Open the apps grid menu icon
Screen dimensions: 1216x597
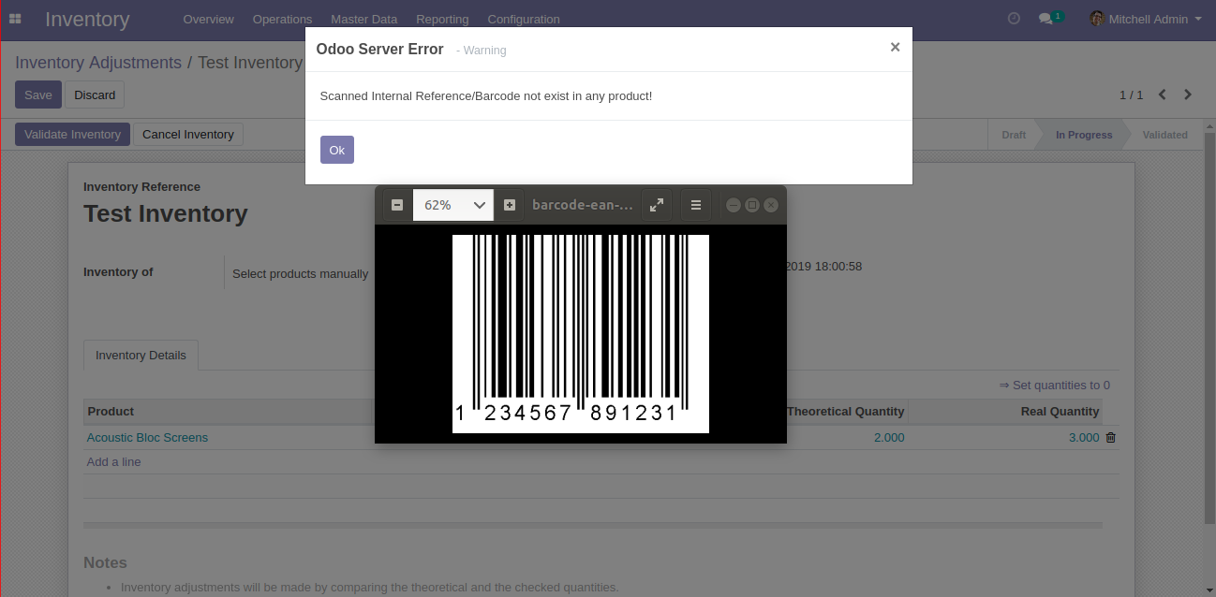(x=15, y=19)
